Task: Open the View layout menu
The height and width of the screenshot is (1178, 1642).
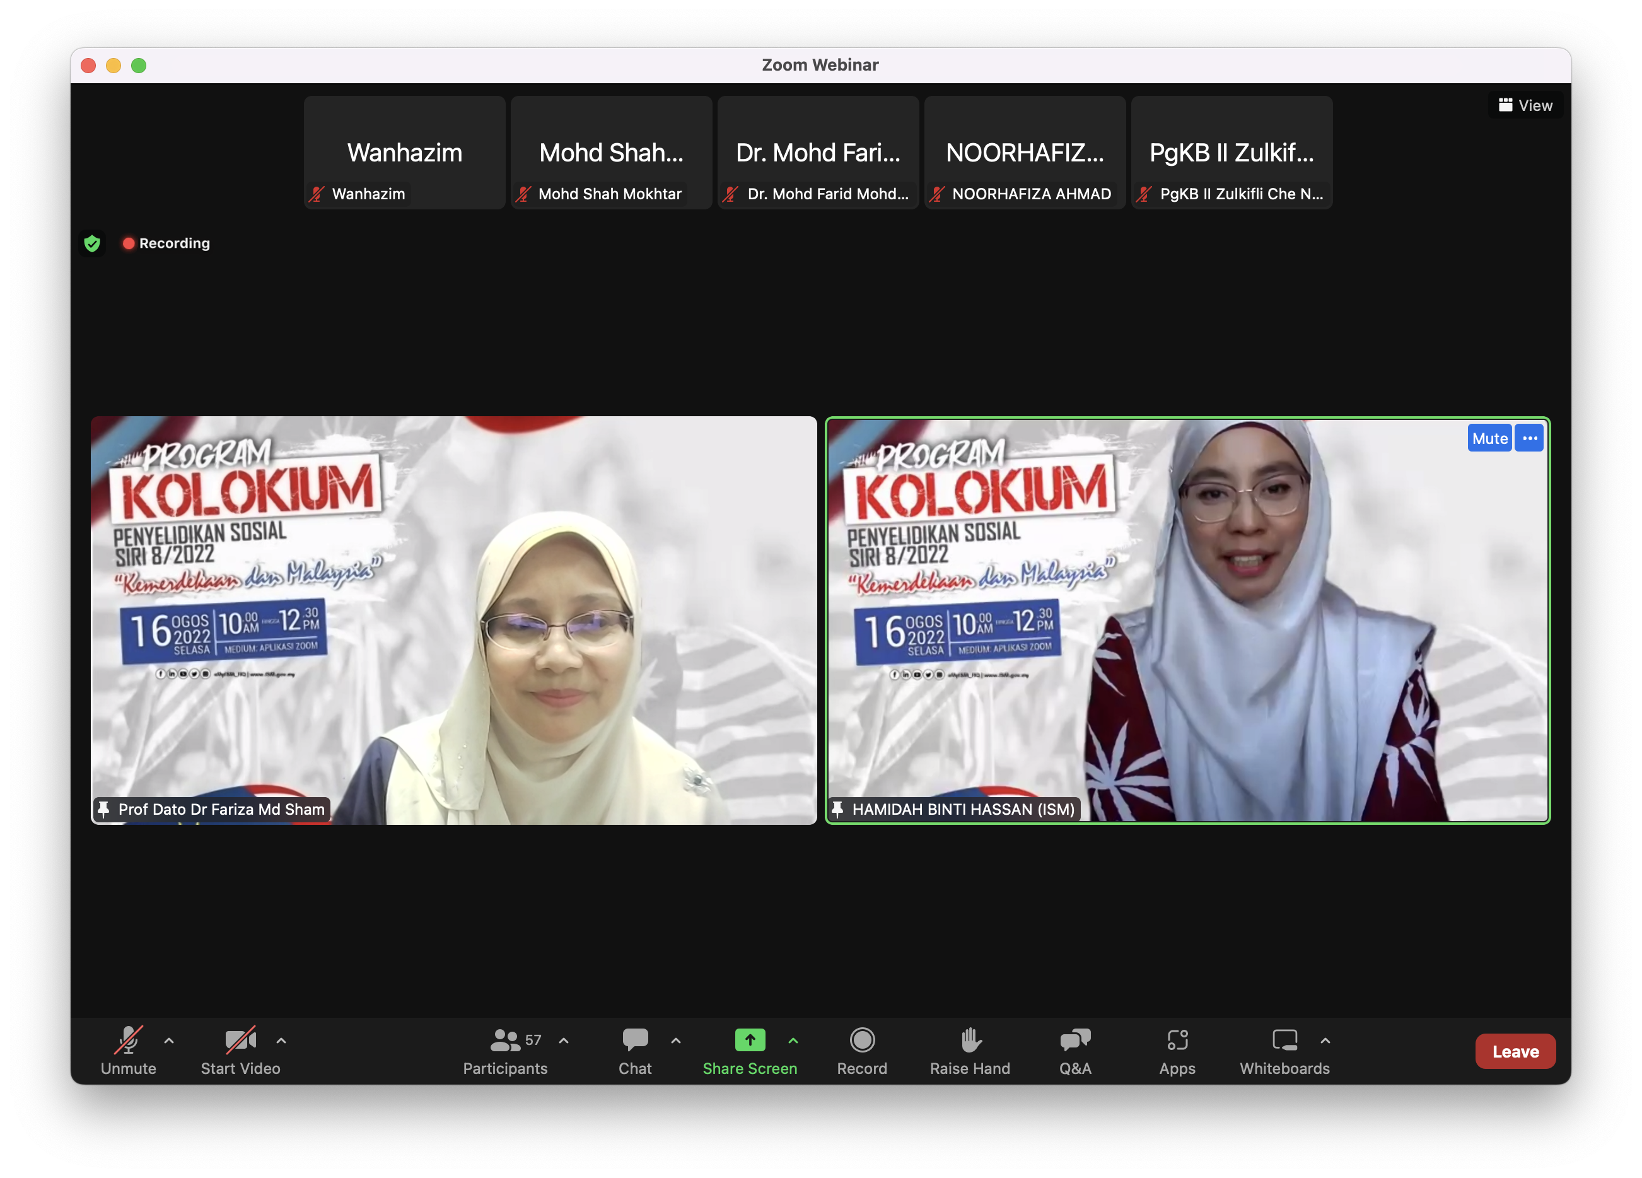Action: click(x=1525, y=106)
